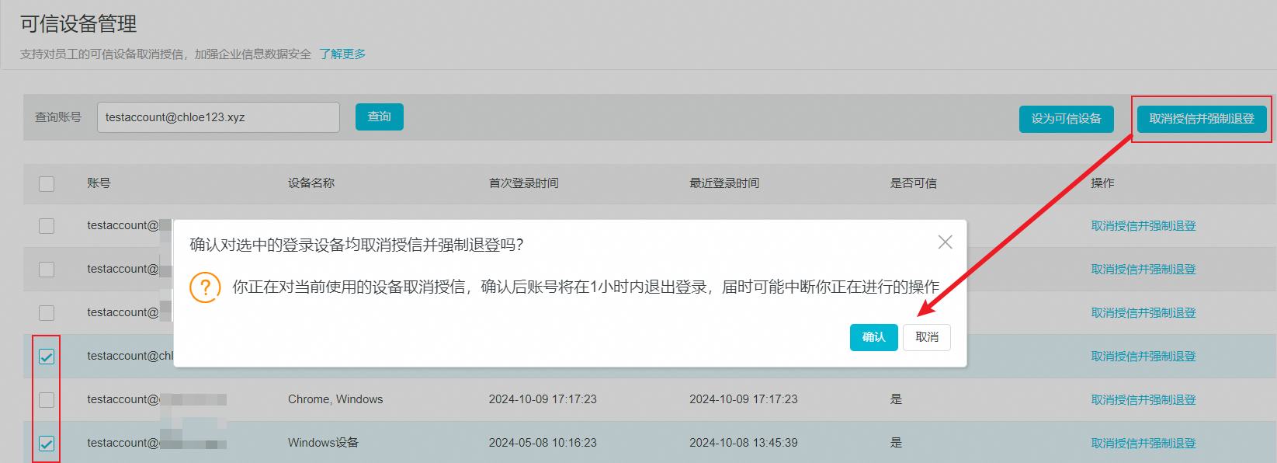The width and height of the screenshot is (1277, 463).
Task: Close the confirmation dialog with the X icon
Action: (945, 242)
